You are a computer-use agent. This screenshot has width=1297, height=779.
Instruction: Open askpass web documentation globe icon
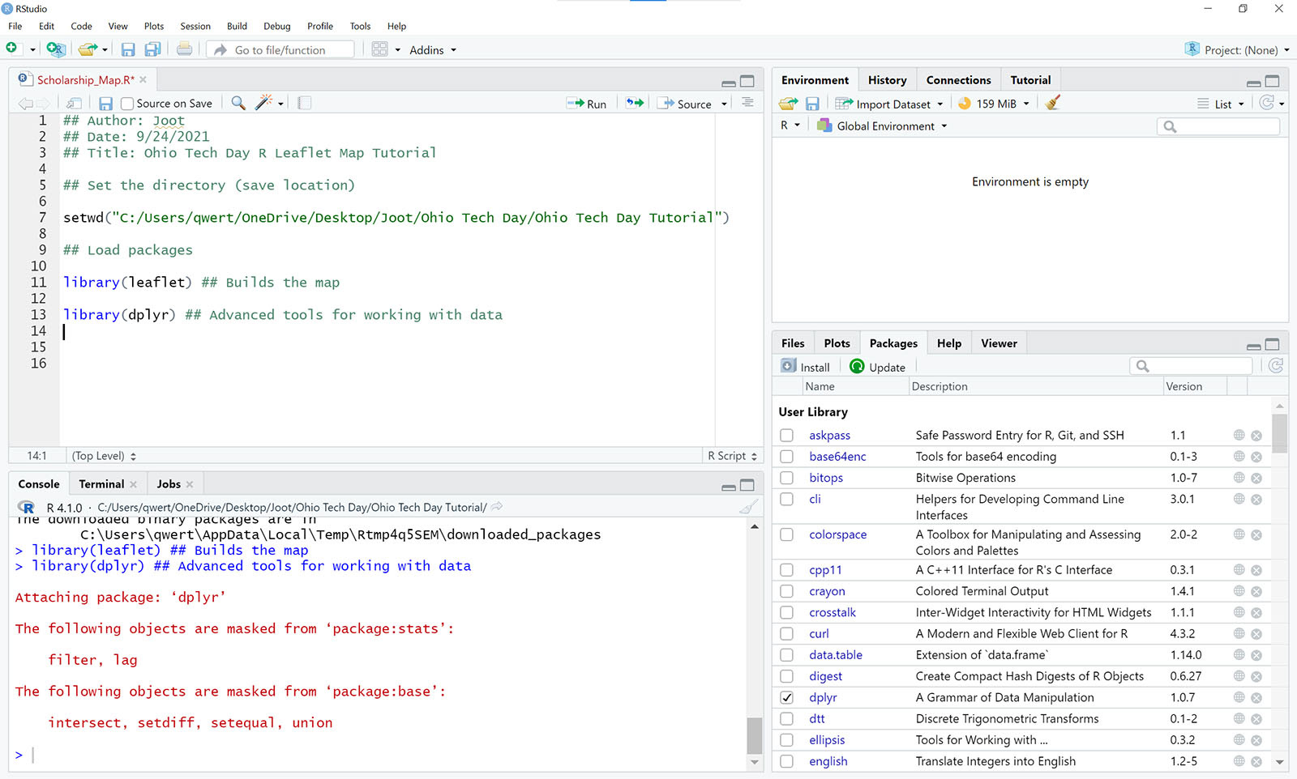click(x=1239, y=435)
